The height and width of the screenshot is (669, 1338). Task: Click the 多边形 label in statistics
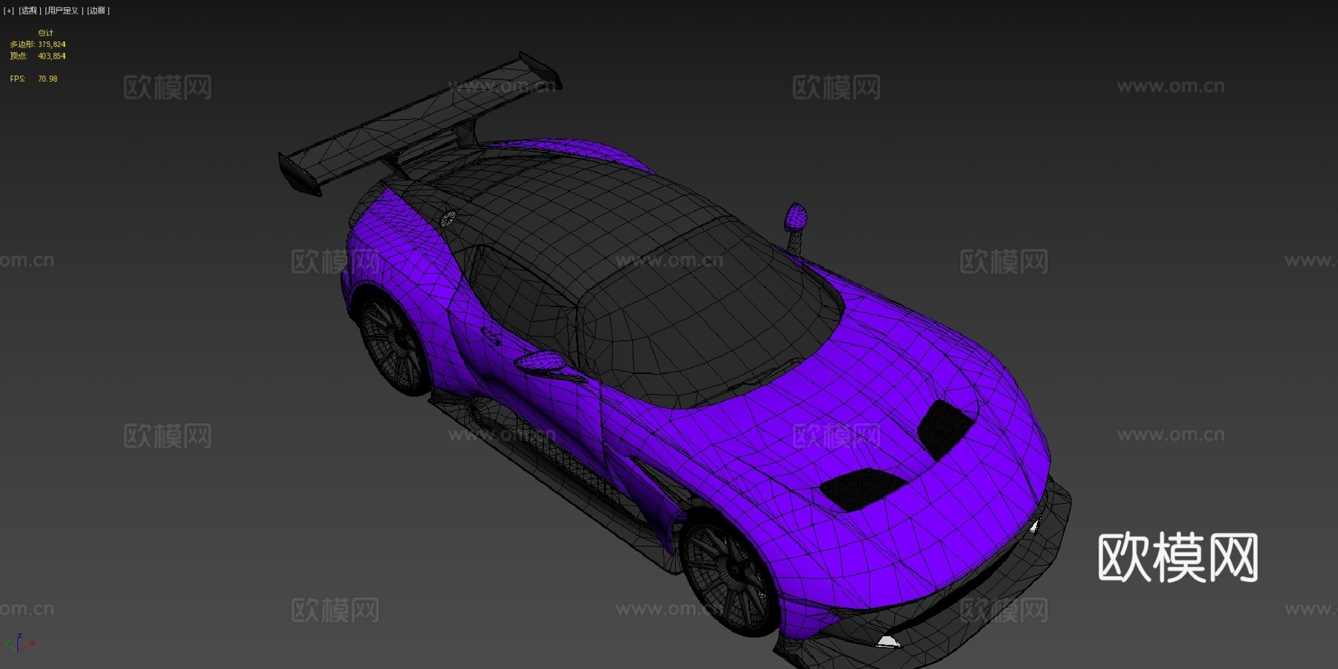click(x=22, y=45)
